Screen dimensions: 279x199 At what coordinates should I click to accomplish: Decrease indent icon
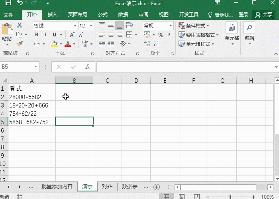click(102, 43)
